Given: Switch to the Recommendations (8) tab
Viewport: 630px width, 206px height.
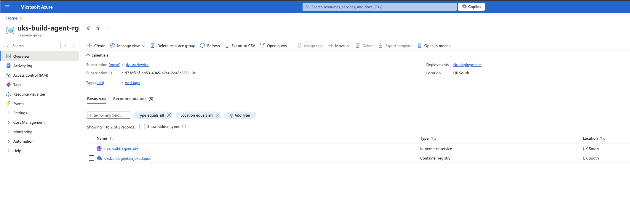Looking at the screenshot, I should click(133, 99).
